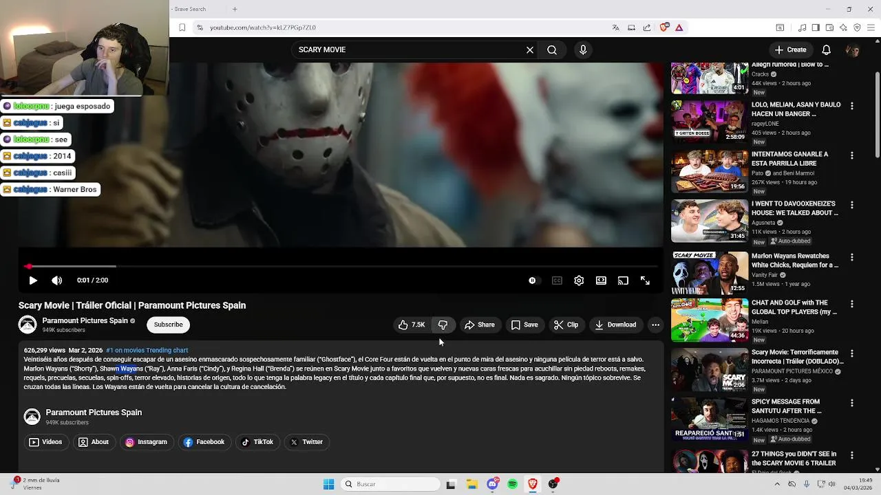Open more actions menu beside Download
Viewport: 881px width, 495px height.
coord(655,324)
